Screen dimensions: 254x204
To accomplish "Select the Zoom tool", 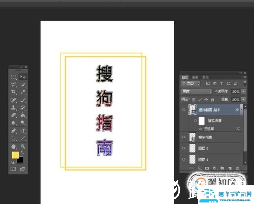I will [23, 146].
